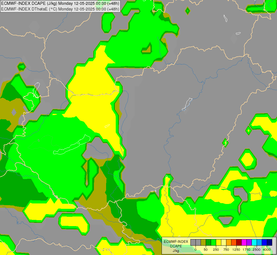Select the cyan legend swatch
Screen dimensions: 277x255
pyautogui.click(x=254, y=242)
